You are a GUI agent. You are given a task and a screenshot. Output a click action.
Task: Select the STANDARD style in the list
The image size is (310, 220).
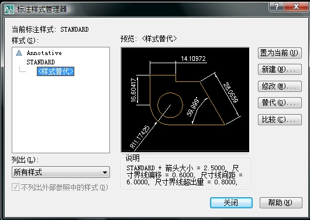coord(40,62)
